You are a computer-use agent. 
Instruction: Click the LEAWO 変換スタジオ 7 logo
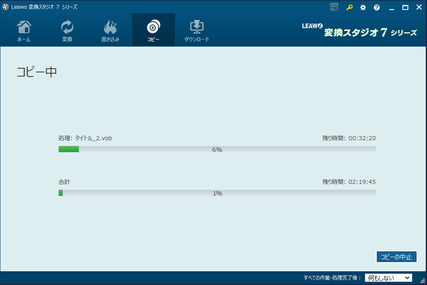click(359, 30)
